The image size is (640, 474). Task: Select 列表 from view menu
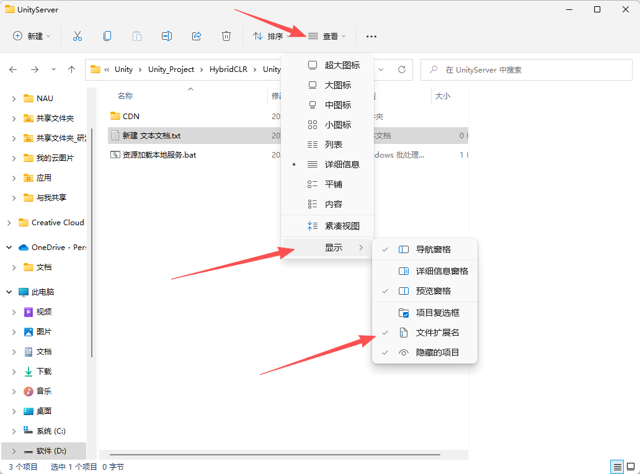click(327, 145)
